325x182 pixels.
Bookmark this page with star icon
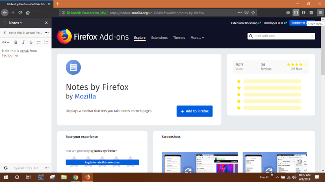pos(253,13)
